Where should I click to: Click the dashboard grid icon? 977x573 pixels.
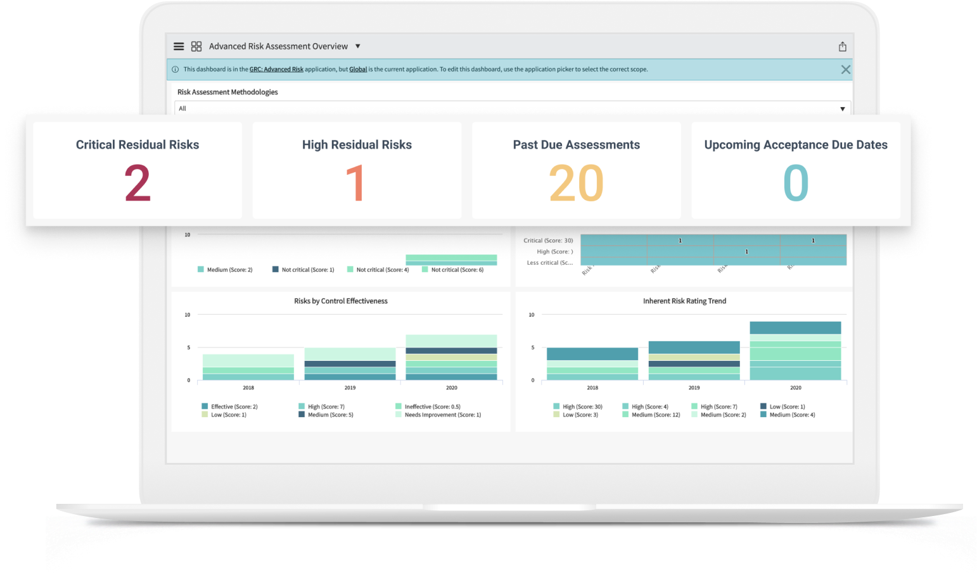coord(196,46)
